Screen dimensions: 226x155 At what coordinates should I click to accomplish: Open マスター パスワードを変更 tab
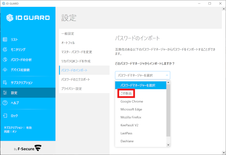pos(84,52)
